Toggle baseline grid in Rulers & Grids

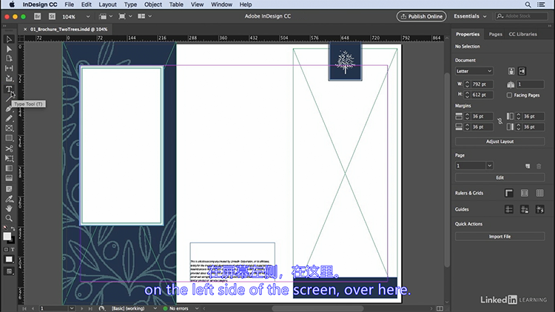(x=524, y=193)
